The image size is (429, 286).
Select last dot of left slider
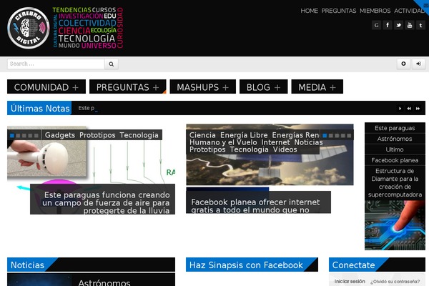36,135
